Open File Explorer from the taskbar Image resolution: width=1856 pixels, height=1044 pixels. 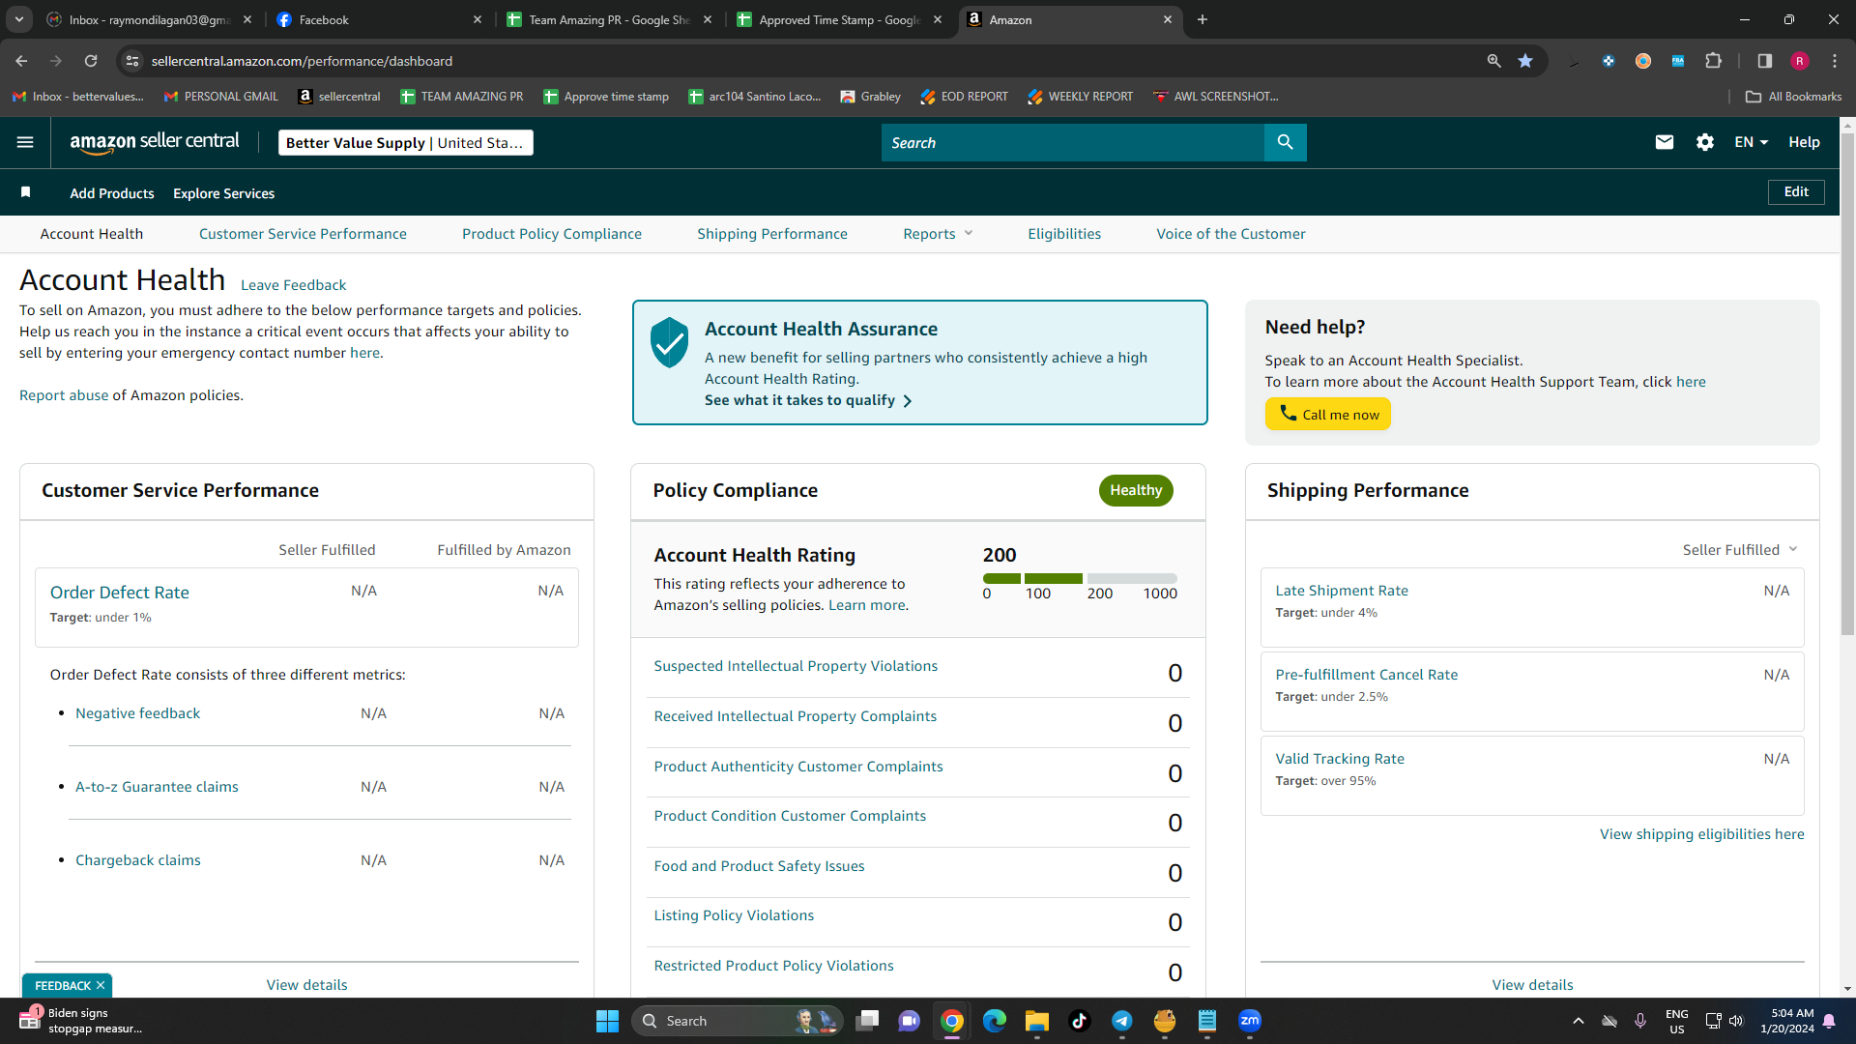point(1037,1021)
